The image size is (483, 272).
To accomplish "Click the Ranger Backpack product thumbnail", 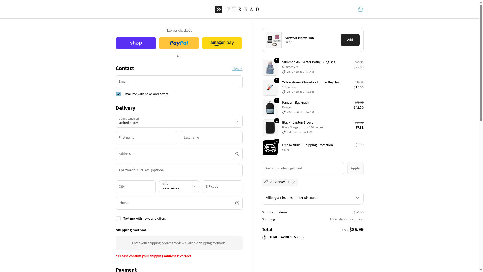I will tap(270, 108).
